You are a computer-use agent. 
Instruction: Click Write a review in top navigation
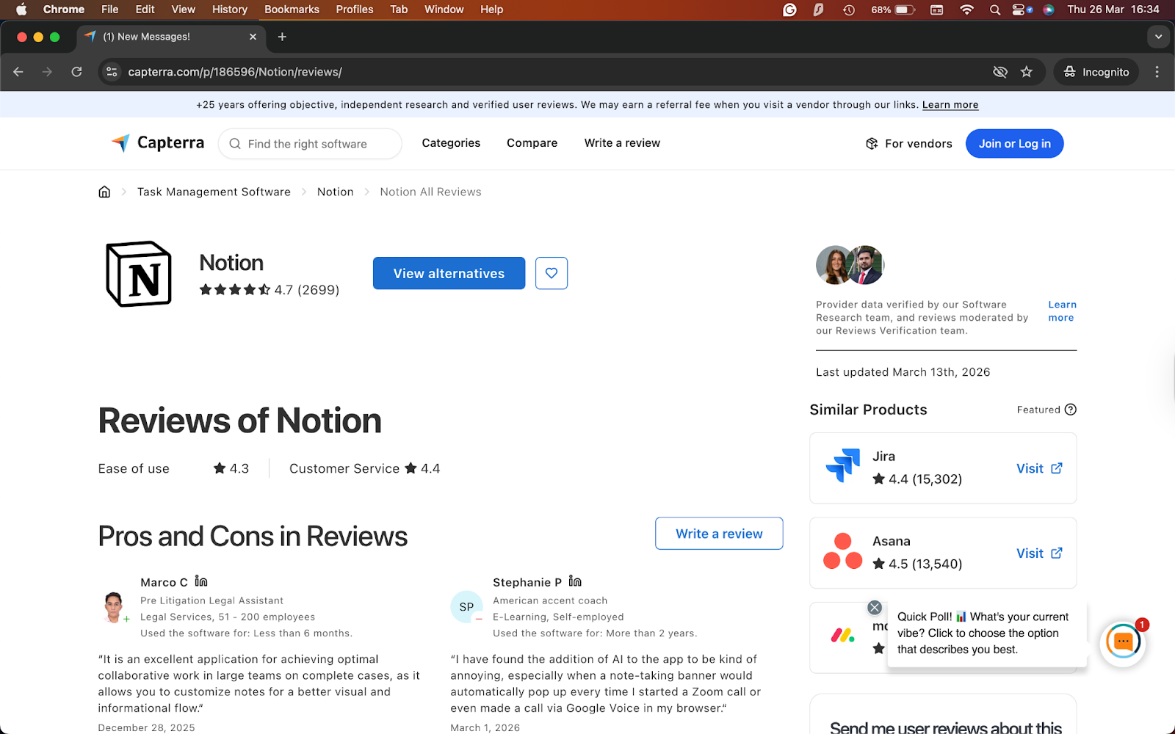pyautogui.click(x=622, y=143)
